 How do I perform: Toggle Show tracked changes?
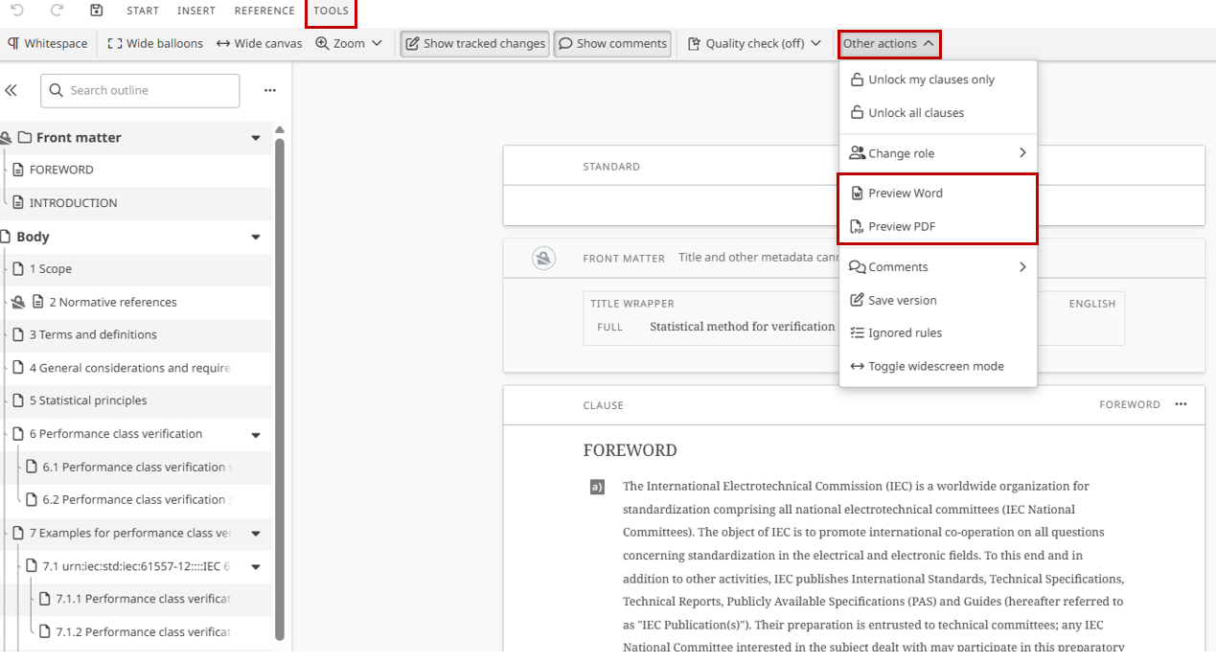(x=474, y=43)
